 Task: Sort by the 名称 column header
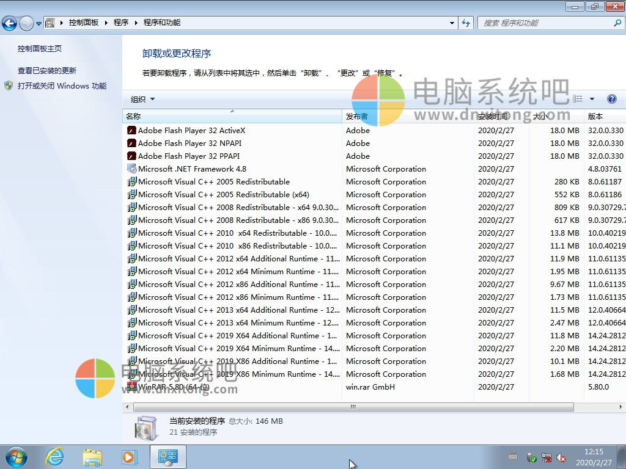[x=232, y=116]
